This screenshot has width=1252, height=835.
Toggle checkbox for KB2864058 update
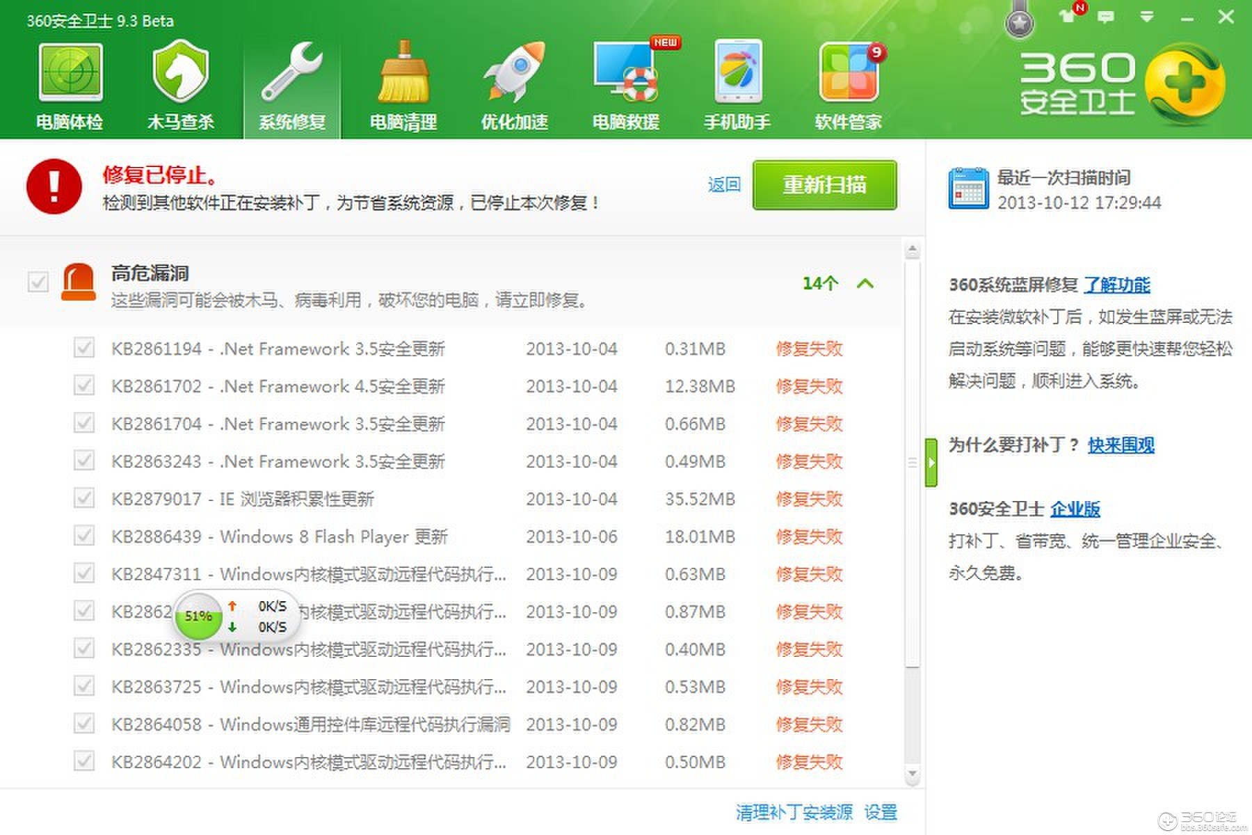point(84,724)
